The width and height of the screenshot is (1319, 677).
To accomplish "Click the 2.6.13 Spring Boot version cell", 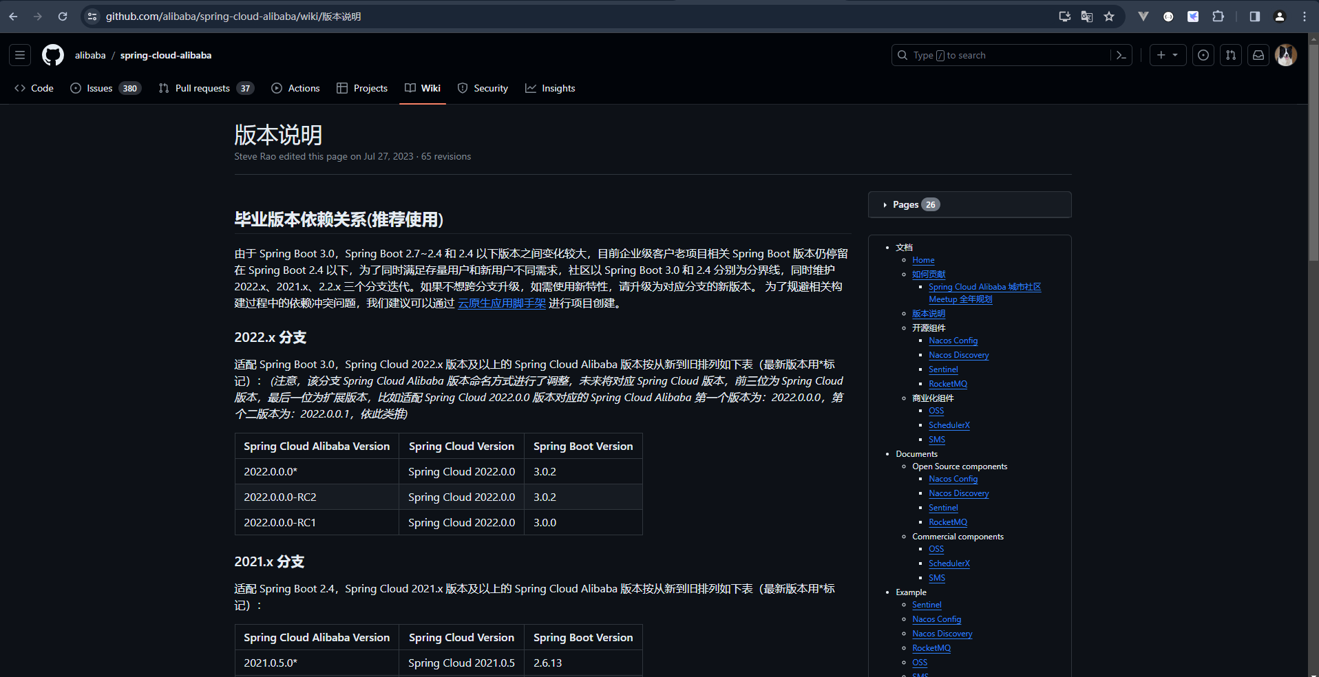I will pyautogui.click(x=583, y=663).
